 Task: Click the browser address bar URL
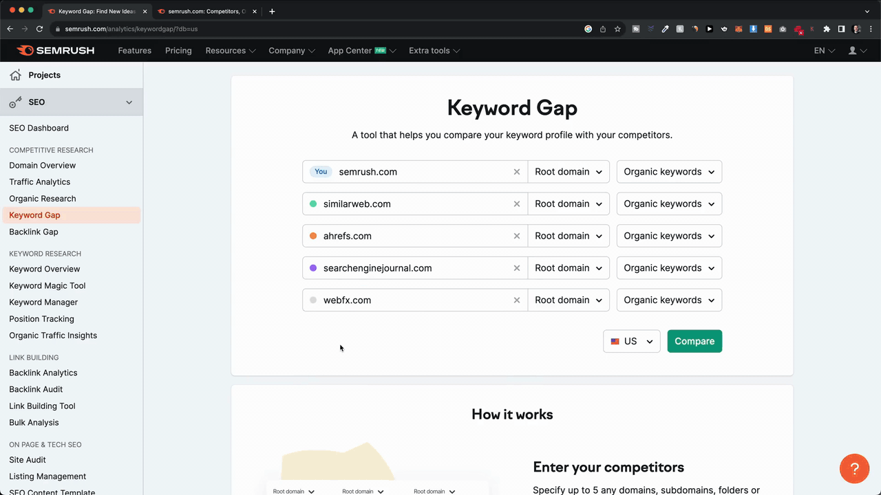(131, 29)
